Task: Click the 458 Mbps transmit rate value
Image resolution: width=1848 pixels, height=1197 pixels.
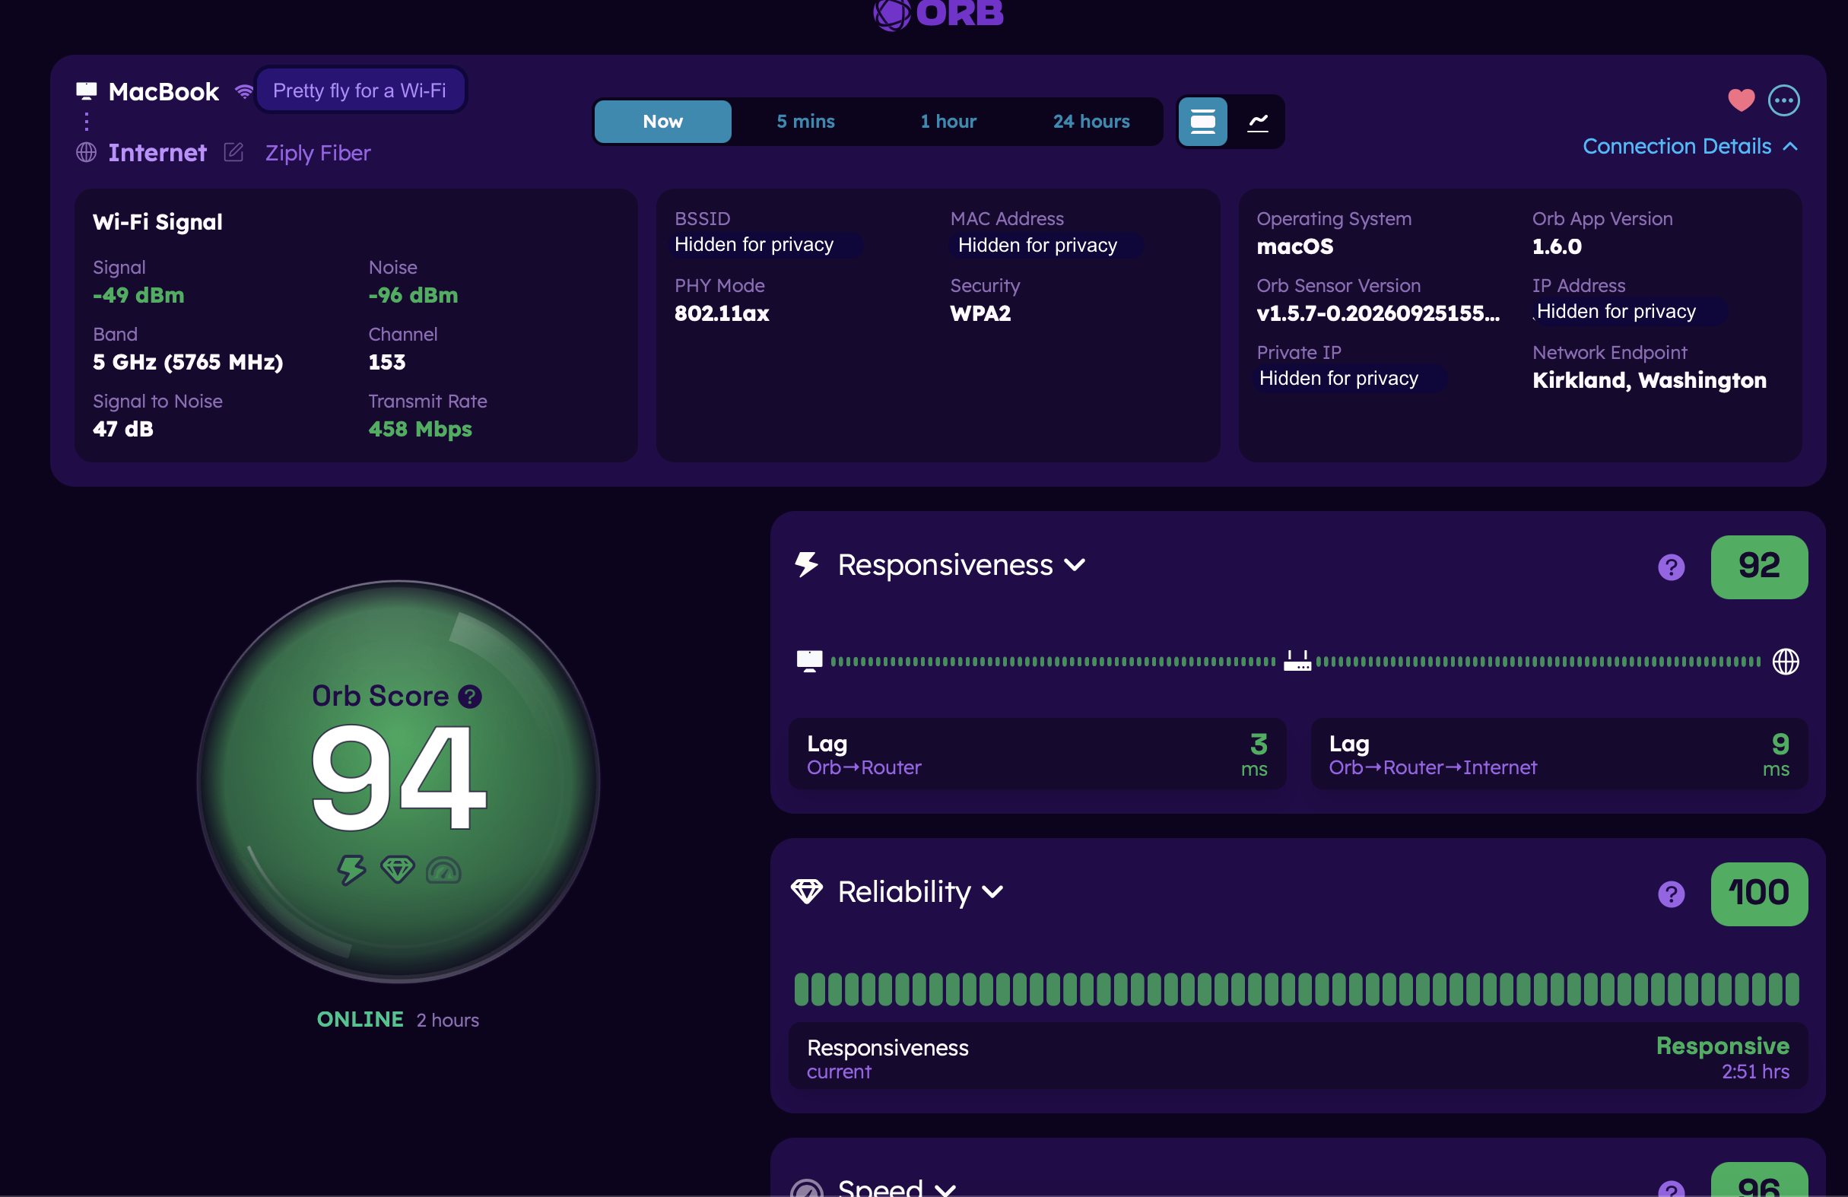Action: point(420,429)
